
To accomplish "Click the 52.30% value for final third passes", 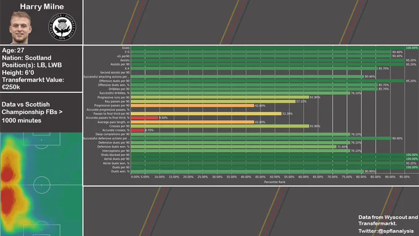I will [x=288, y=114].
